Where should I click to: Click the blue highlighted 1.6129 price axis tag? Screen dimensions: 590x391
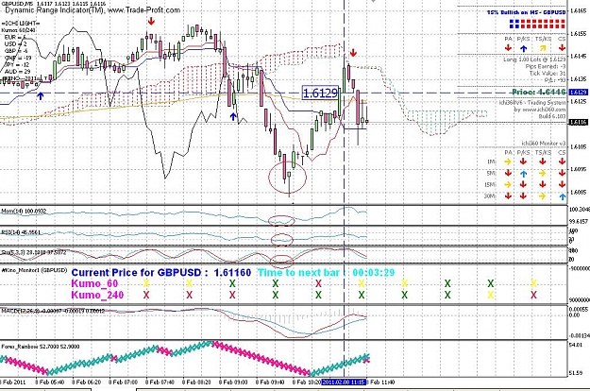click(579, 93)
